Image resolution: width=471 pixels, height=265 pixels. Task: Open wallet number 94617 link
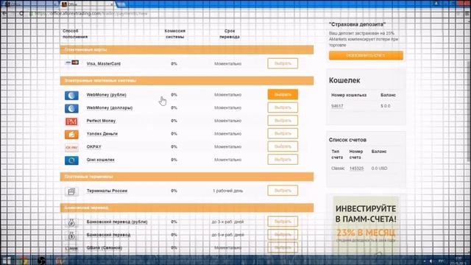337,106
